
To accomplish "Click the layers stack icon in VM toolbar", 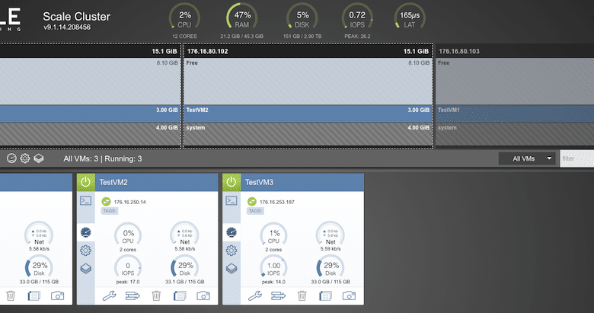I will pos(39,158).
